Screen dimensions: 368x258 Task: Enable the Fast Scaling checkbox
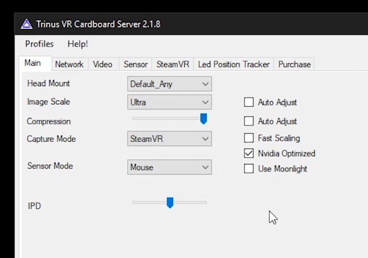click(248, 138)
